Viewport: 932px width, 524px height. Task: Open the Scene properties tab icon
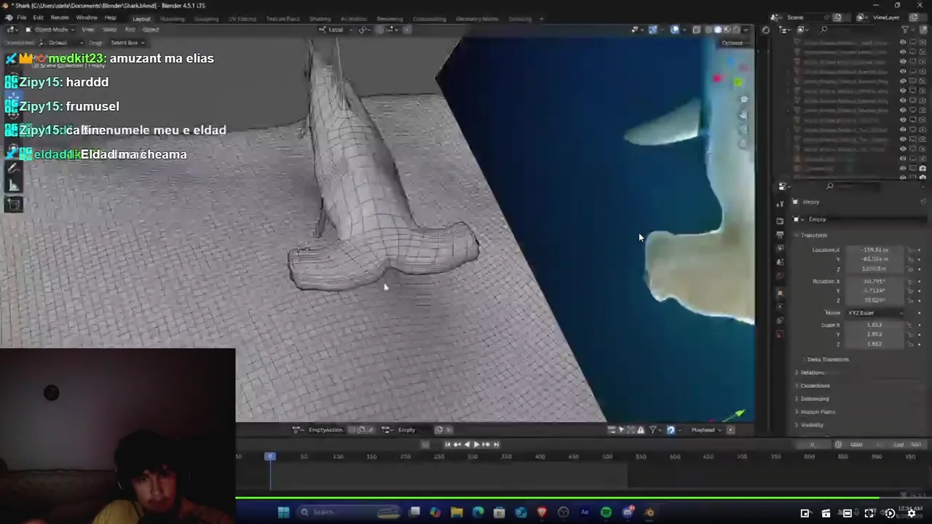tap(780, 262)
